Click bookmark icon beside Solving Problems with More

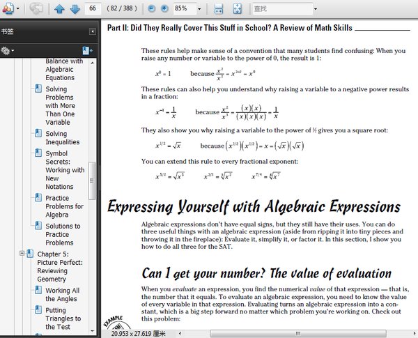(38, 89)
